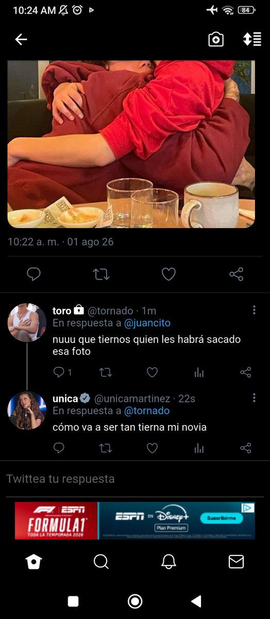Open the hugging photo in the tweet

tap(131, 144)
